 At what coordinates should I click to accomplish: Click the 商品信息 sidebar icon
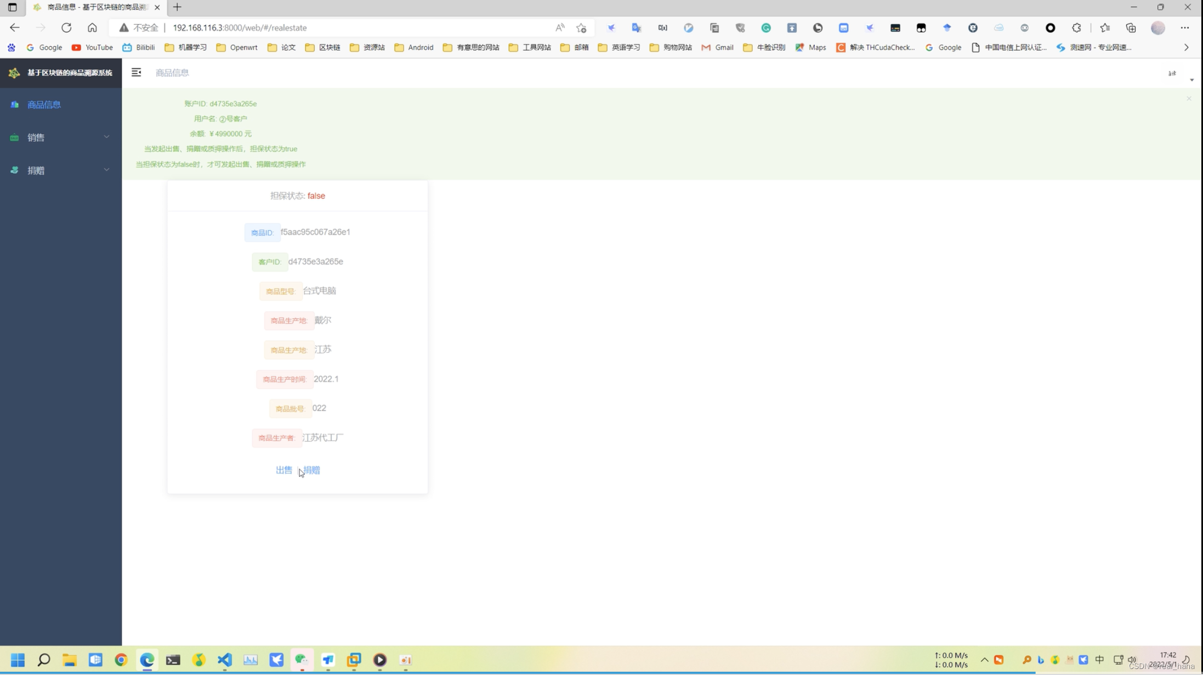15,105
